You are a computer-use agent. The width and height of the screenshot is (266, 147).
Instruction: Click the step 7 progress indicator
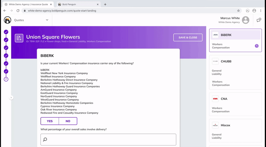(6, 79)
